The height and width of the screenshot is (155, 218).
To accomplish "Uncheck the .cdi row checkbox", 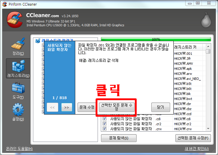I will (x=105, y=119).
